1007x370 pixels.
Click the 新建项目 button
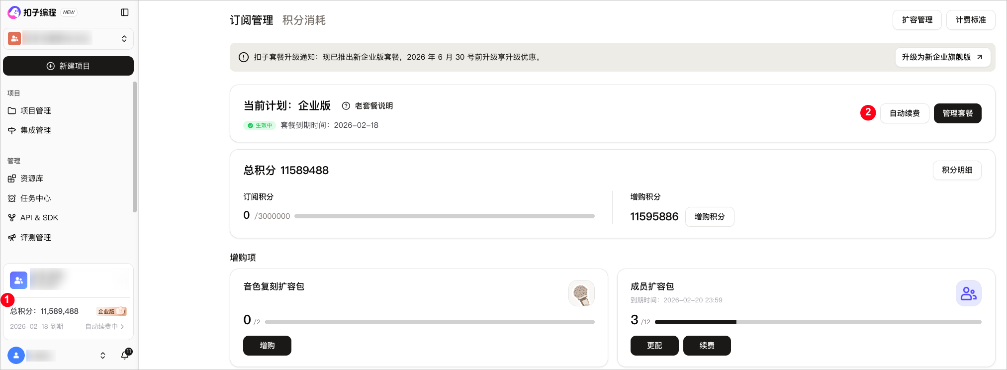[x=68, y=66]
